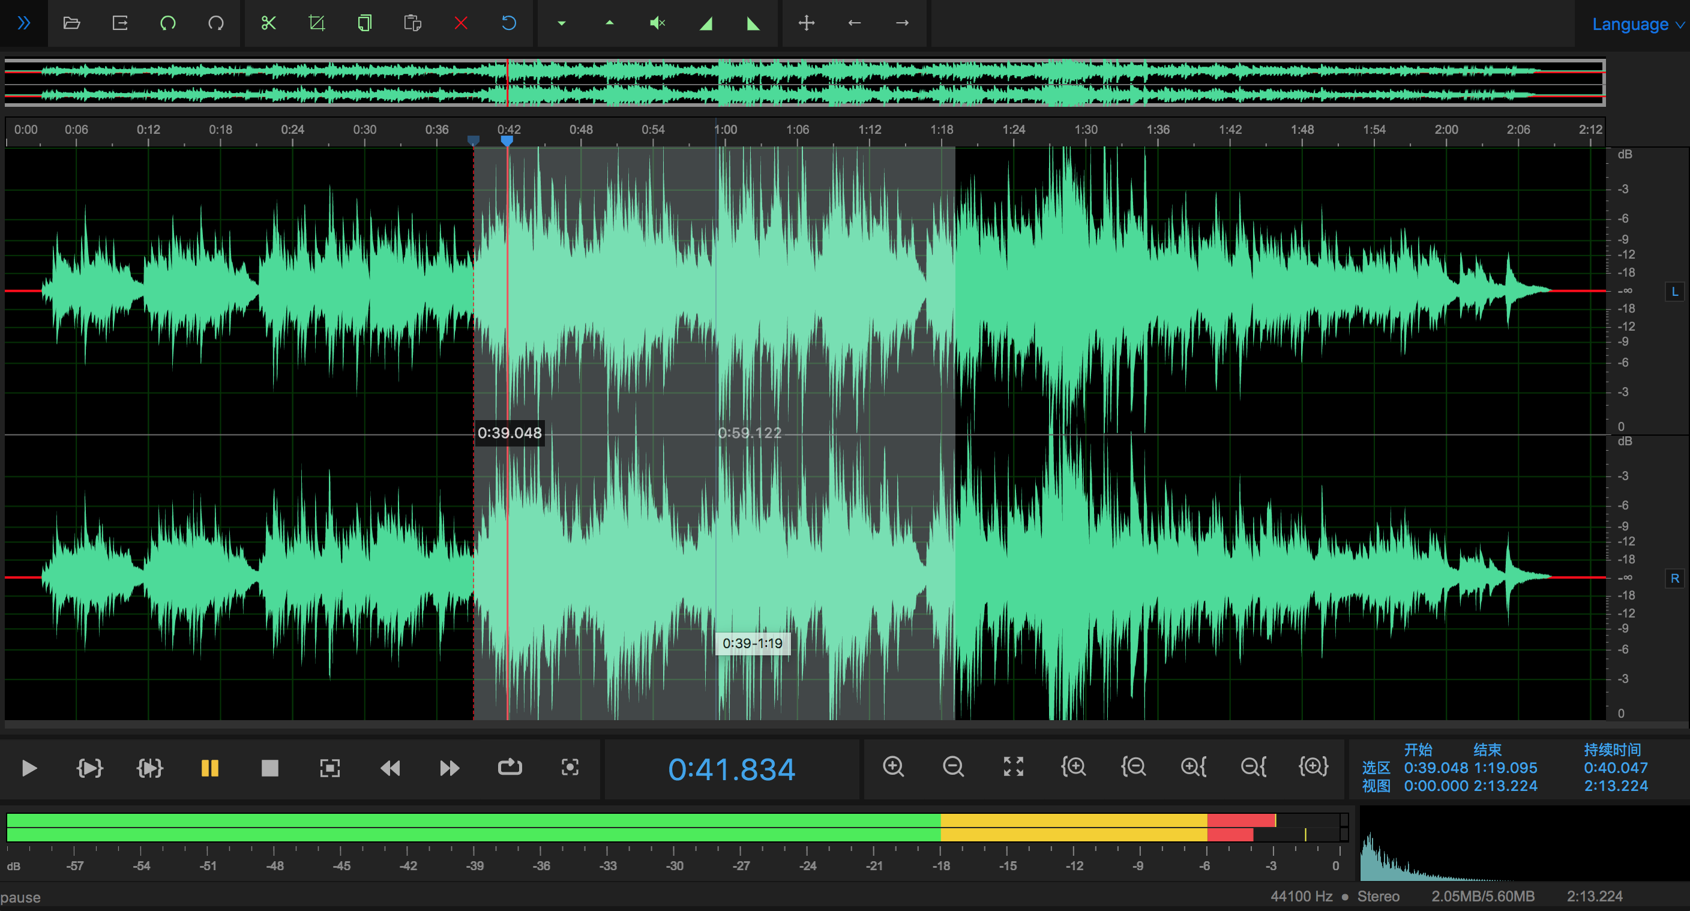This screenshot has width=1690, height=911.
Task: Expand the sidebar with double chevron
Action: [x=23, y=23]
